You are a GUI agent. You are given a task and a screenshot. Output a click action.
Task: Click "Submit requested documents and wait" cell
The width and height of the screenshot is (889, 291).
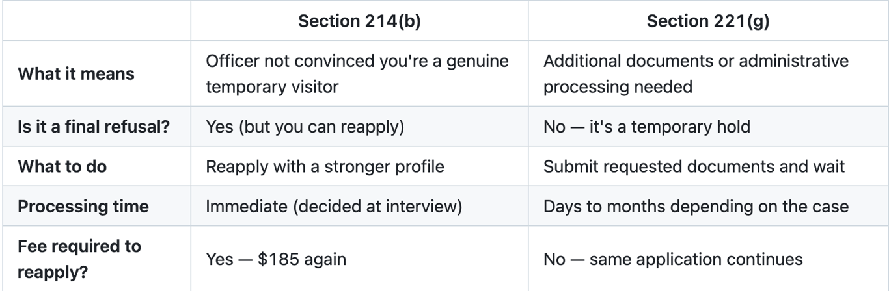click(693, 166)
